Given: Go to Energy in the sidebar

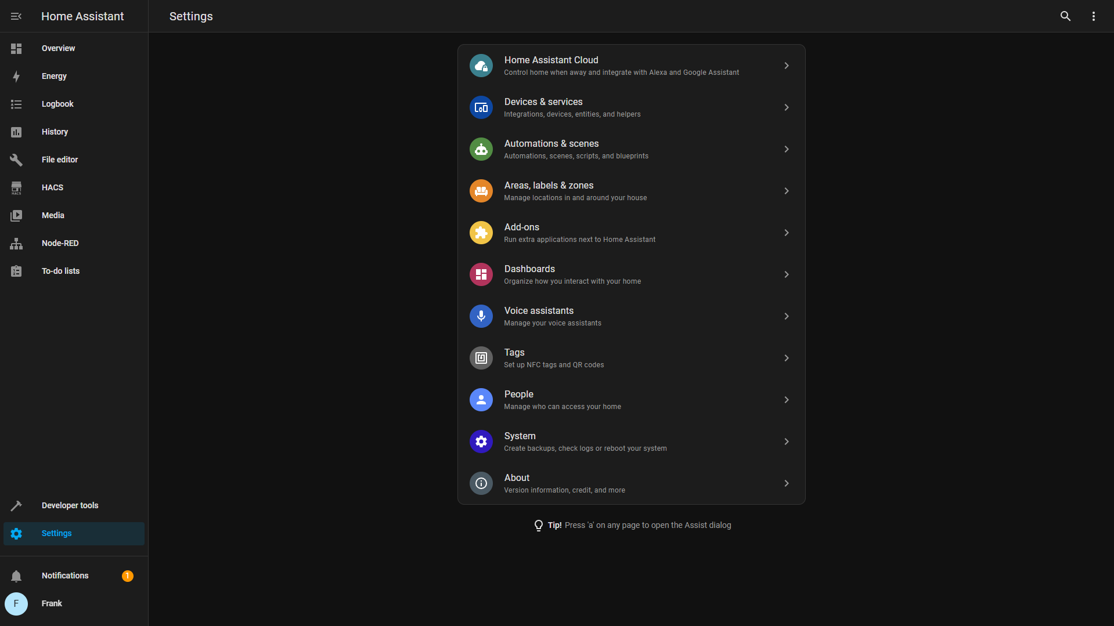Looking at the screenshot, I should [x=74, y=77].
